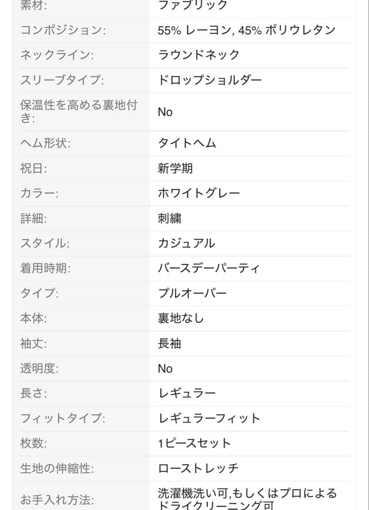Click the タイトヘム hem shape value
The height and width of the screenshot is (510, 369).
(x=187, y=143)
